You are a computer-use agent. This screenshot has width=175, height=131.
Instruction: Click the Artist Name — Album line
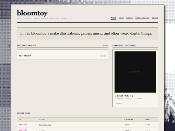[129, 99]
